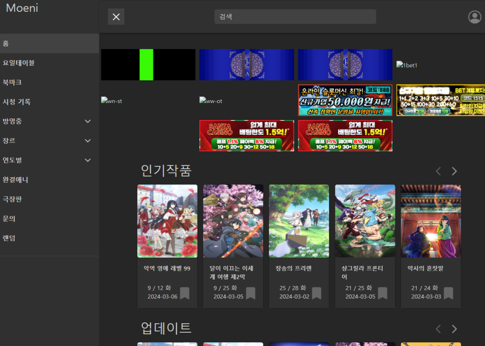
Task: Bookmark 달이 이끄는 이세계 여행 제2막
Action: click(x=251, y=293)
